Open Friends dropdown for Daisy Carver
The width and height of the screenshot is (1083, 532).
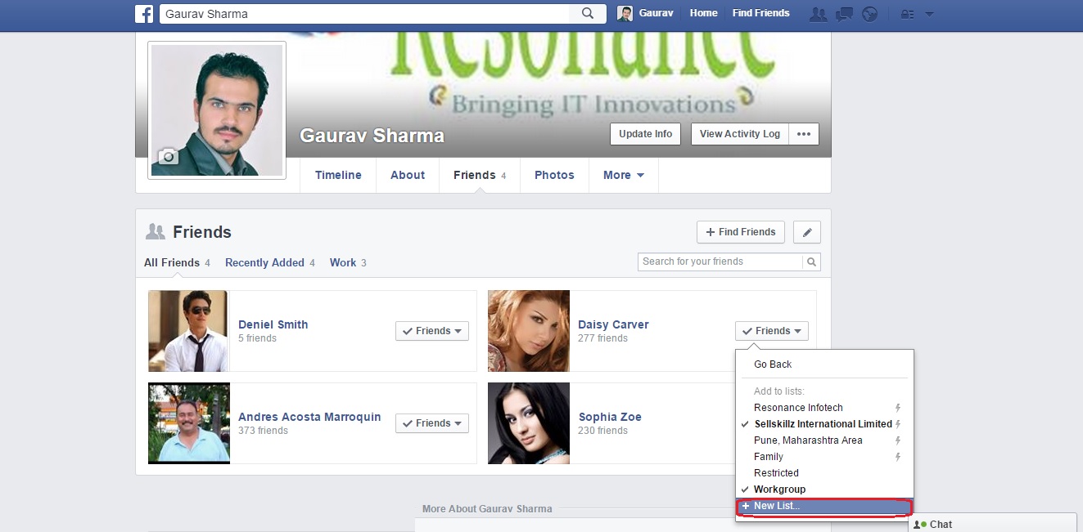click(x=772, y=331)
